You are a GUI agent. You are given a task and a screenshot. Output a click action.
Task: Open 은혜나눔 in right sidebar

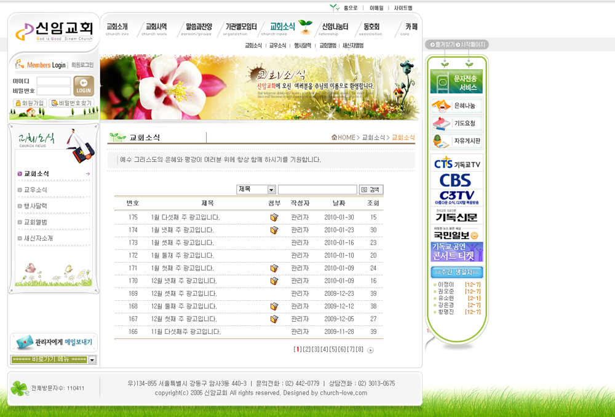456,106
